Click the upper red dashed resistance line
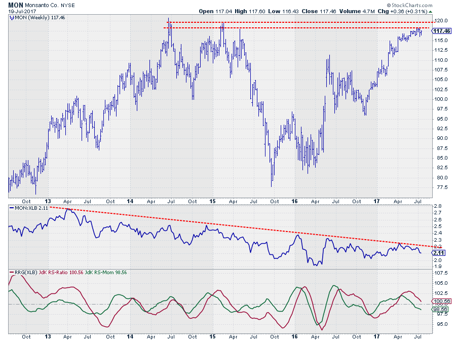 click(x=304, y=22)
